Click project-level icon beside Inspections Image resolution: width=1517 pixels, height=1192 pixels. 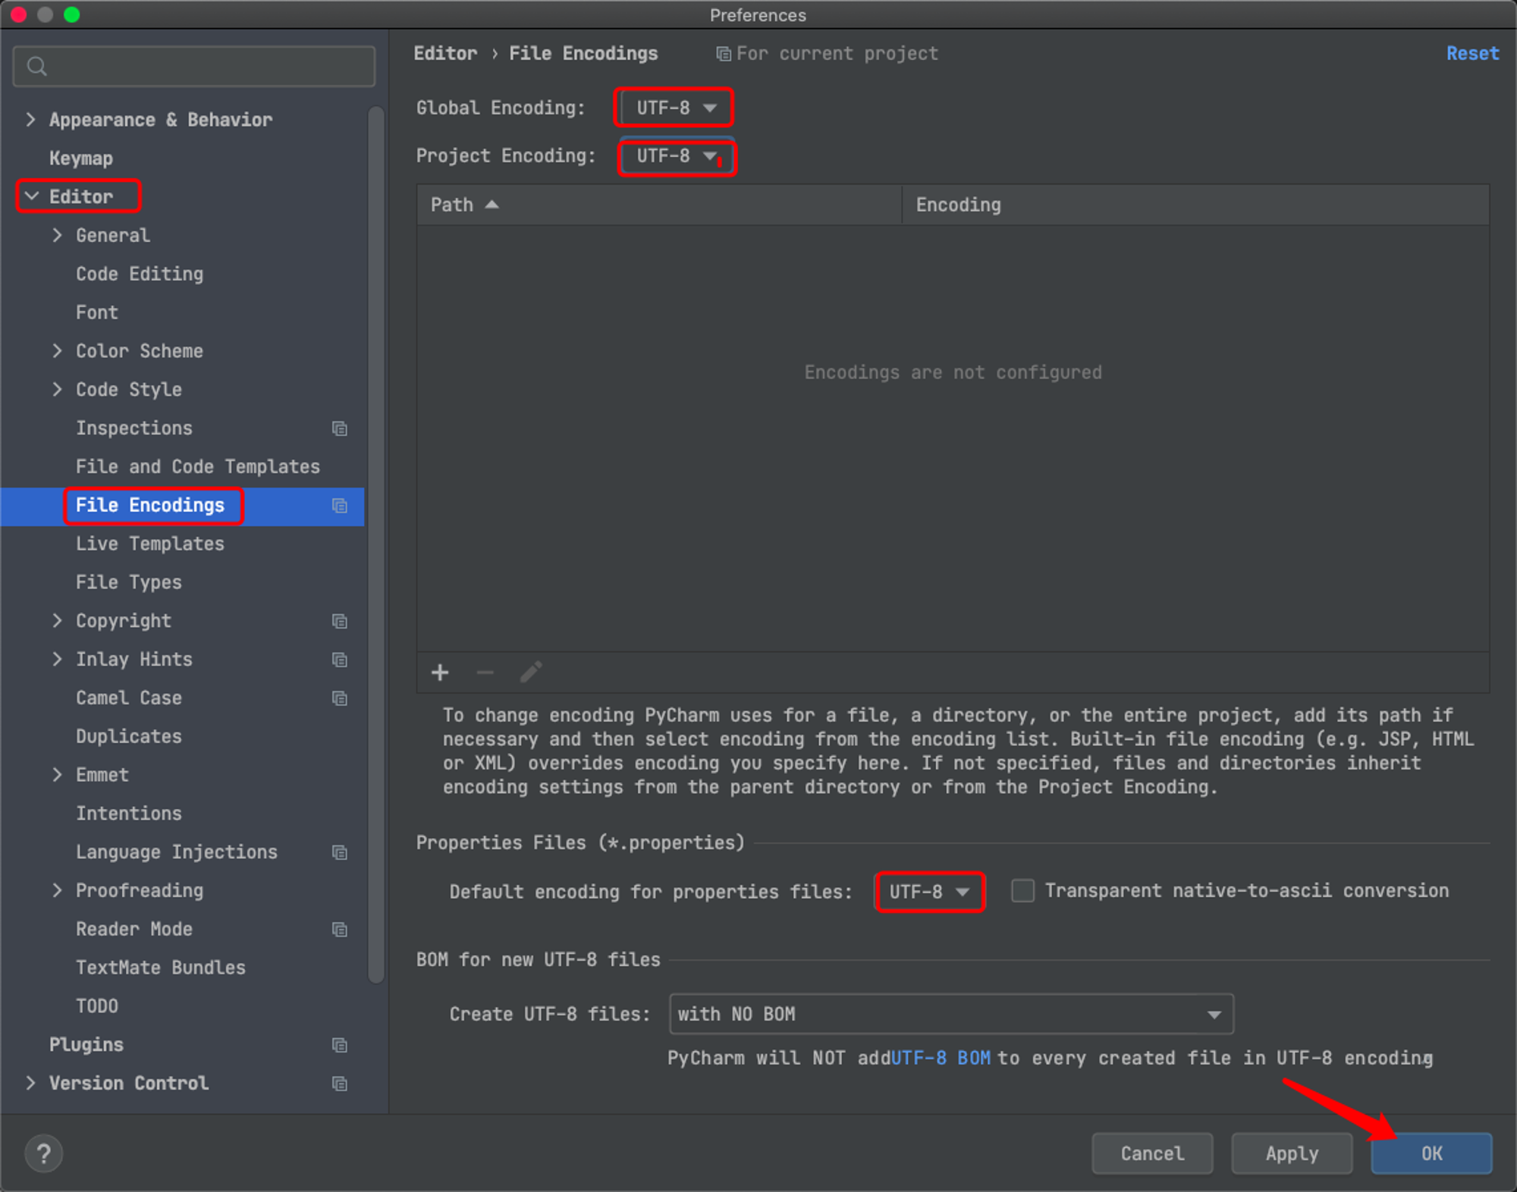click(340, 428)
